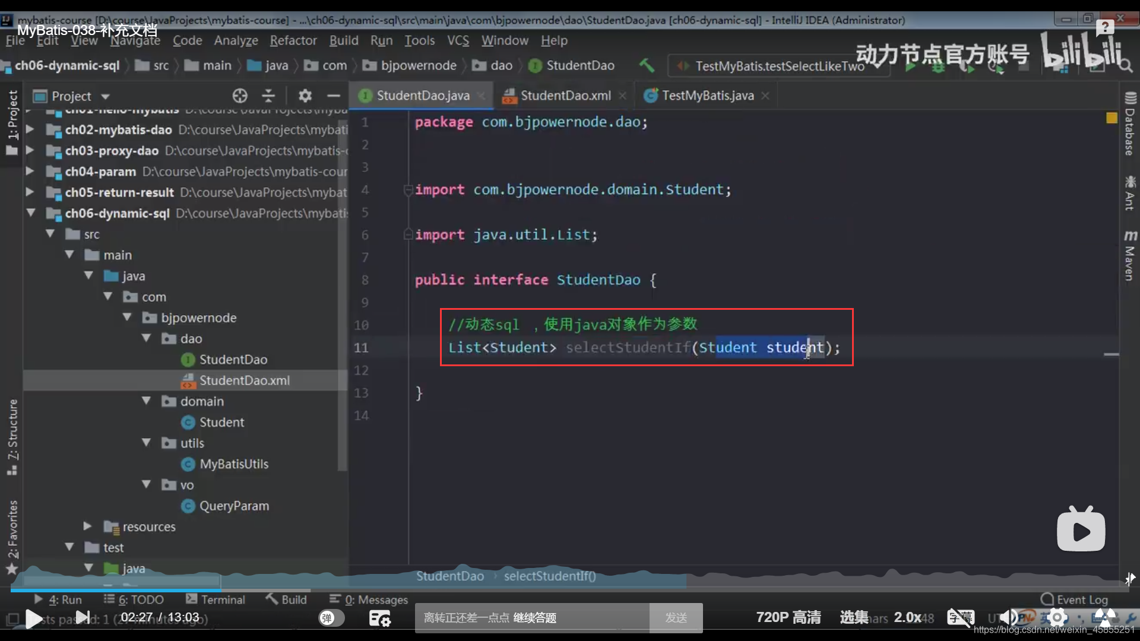This screenshot has width=1140, height=641.
Task: Open the Refactor menu
Action: click(293, 40)
